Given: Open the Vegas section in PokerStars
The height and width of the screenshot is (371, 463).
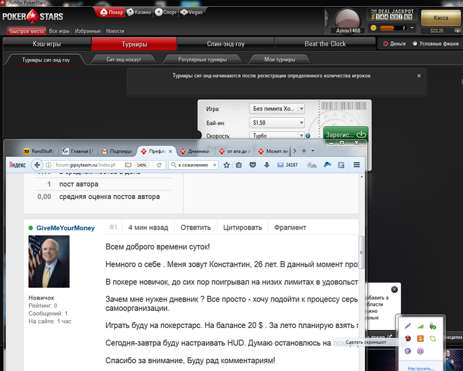Looking at the screenshot, I should (192, 12).
